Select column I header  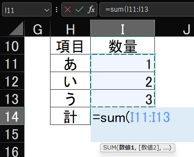[123, 28]
